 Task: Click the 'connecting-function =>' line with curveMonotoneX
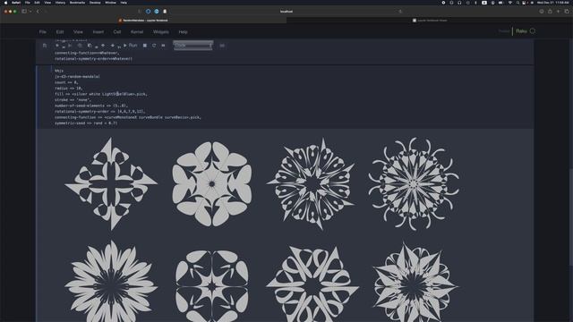(x=128, y=117)
